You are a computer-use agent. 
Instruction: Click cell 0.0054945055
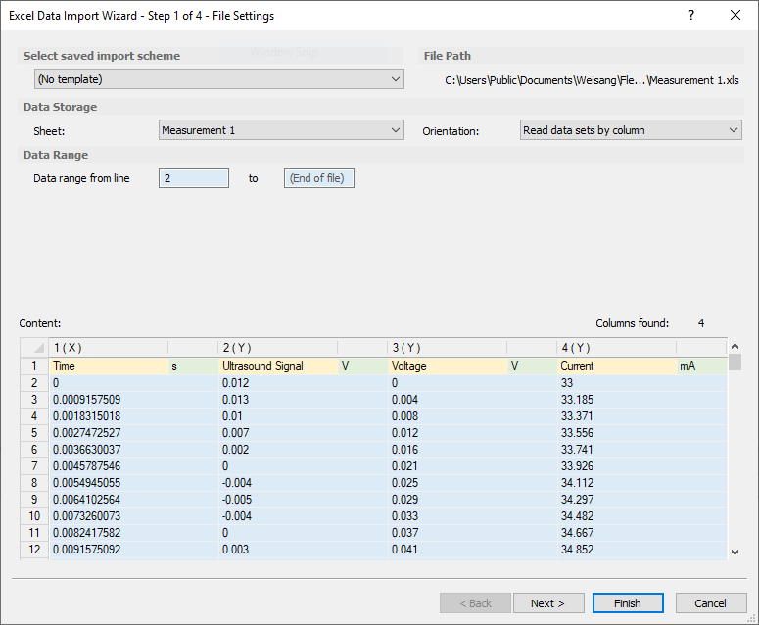pos(133,483)
